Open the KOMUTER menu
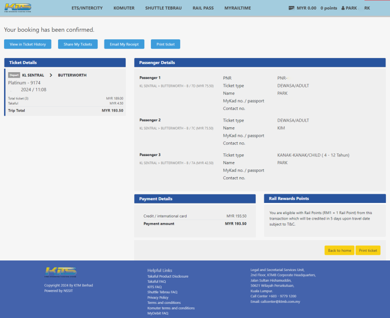This screenshot has height=318, width=390. 124,8
